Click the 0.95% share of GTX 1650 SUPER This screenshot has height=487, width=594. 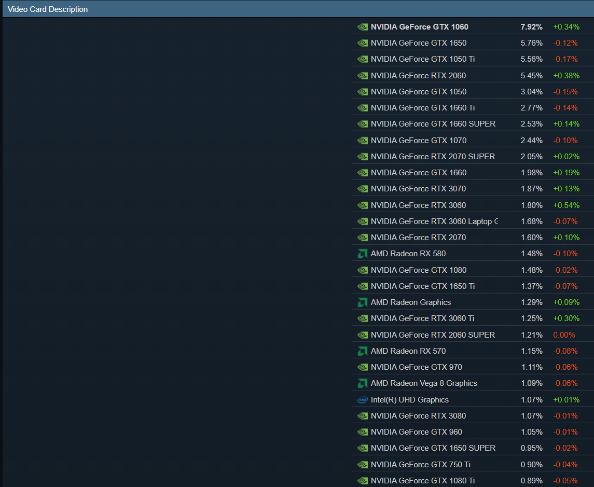coord(532,448)
